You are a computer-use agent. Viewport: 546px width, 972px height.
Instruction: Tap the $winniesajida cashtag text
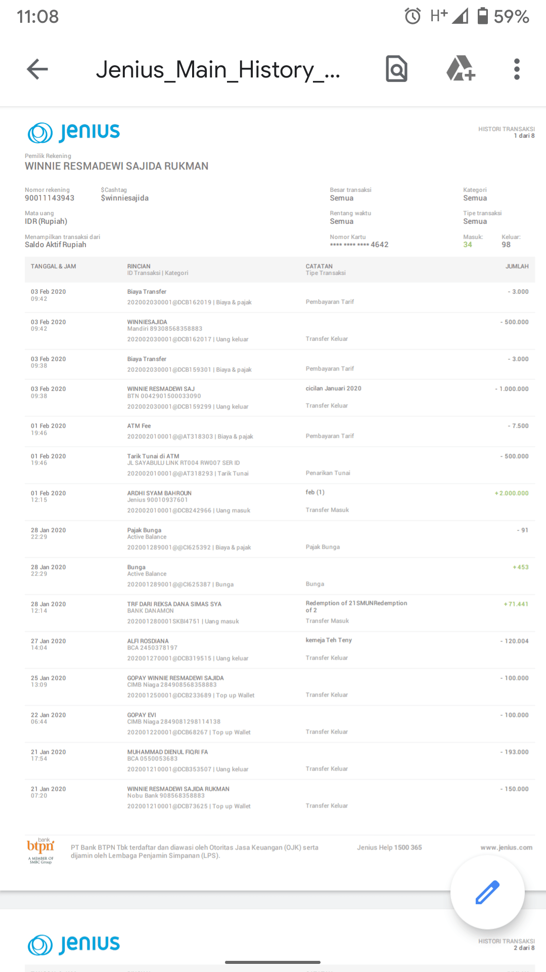124,198
